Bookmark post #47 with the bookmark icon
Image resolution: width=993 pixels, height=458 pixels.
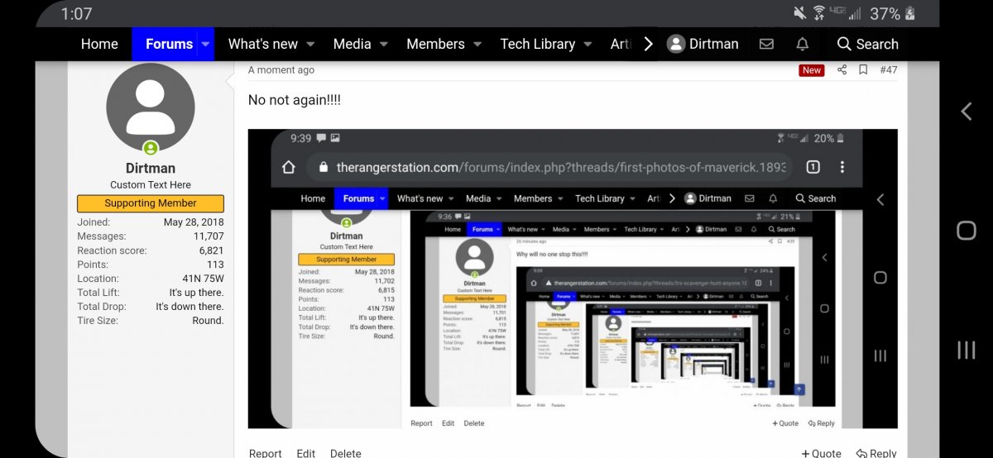862,70
